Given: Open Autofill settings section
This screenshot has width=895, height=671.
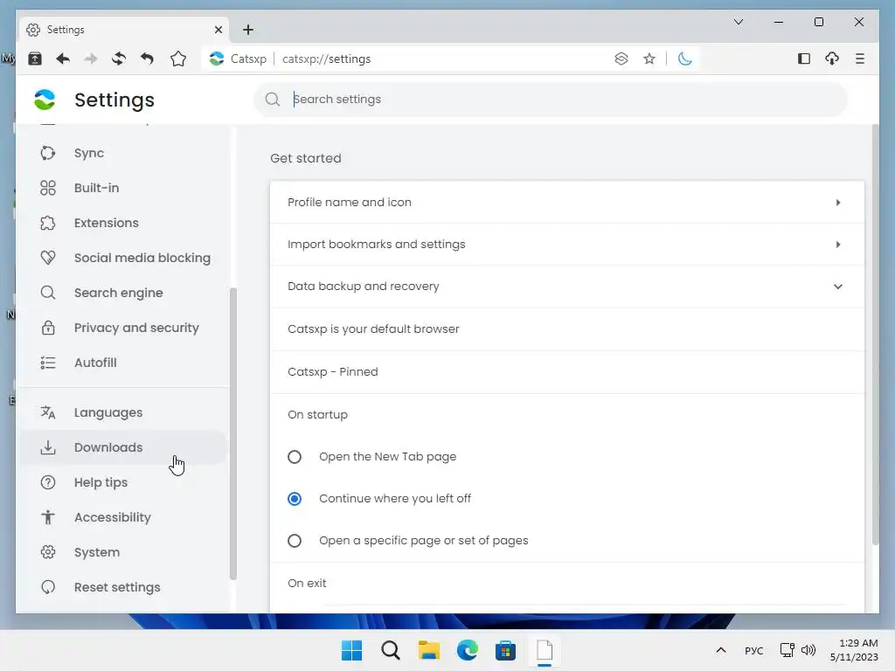Looking at the screenshot, I should 123,363.
